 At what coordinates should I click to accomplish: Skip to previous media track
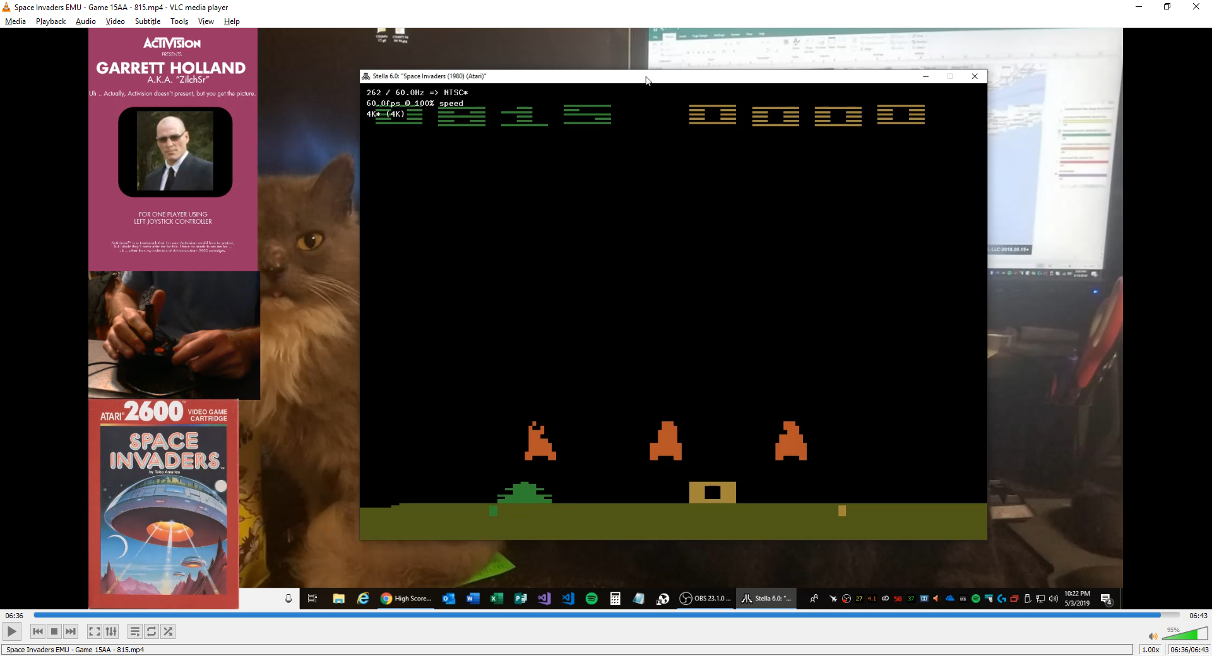[38, 631]
